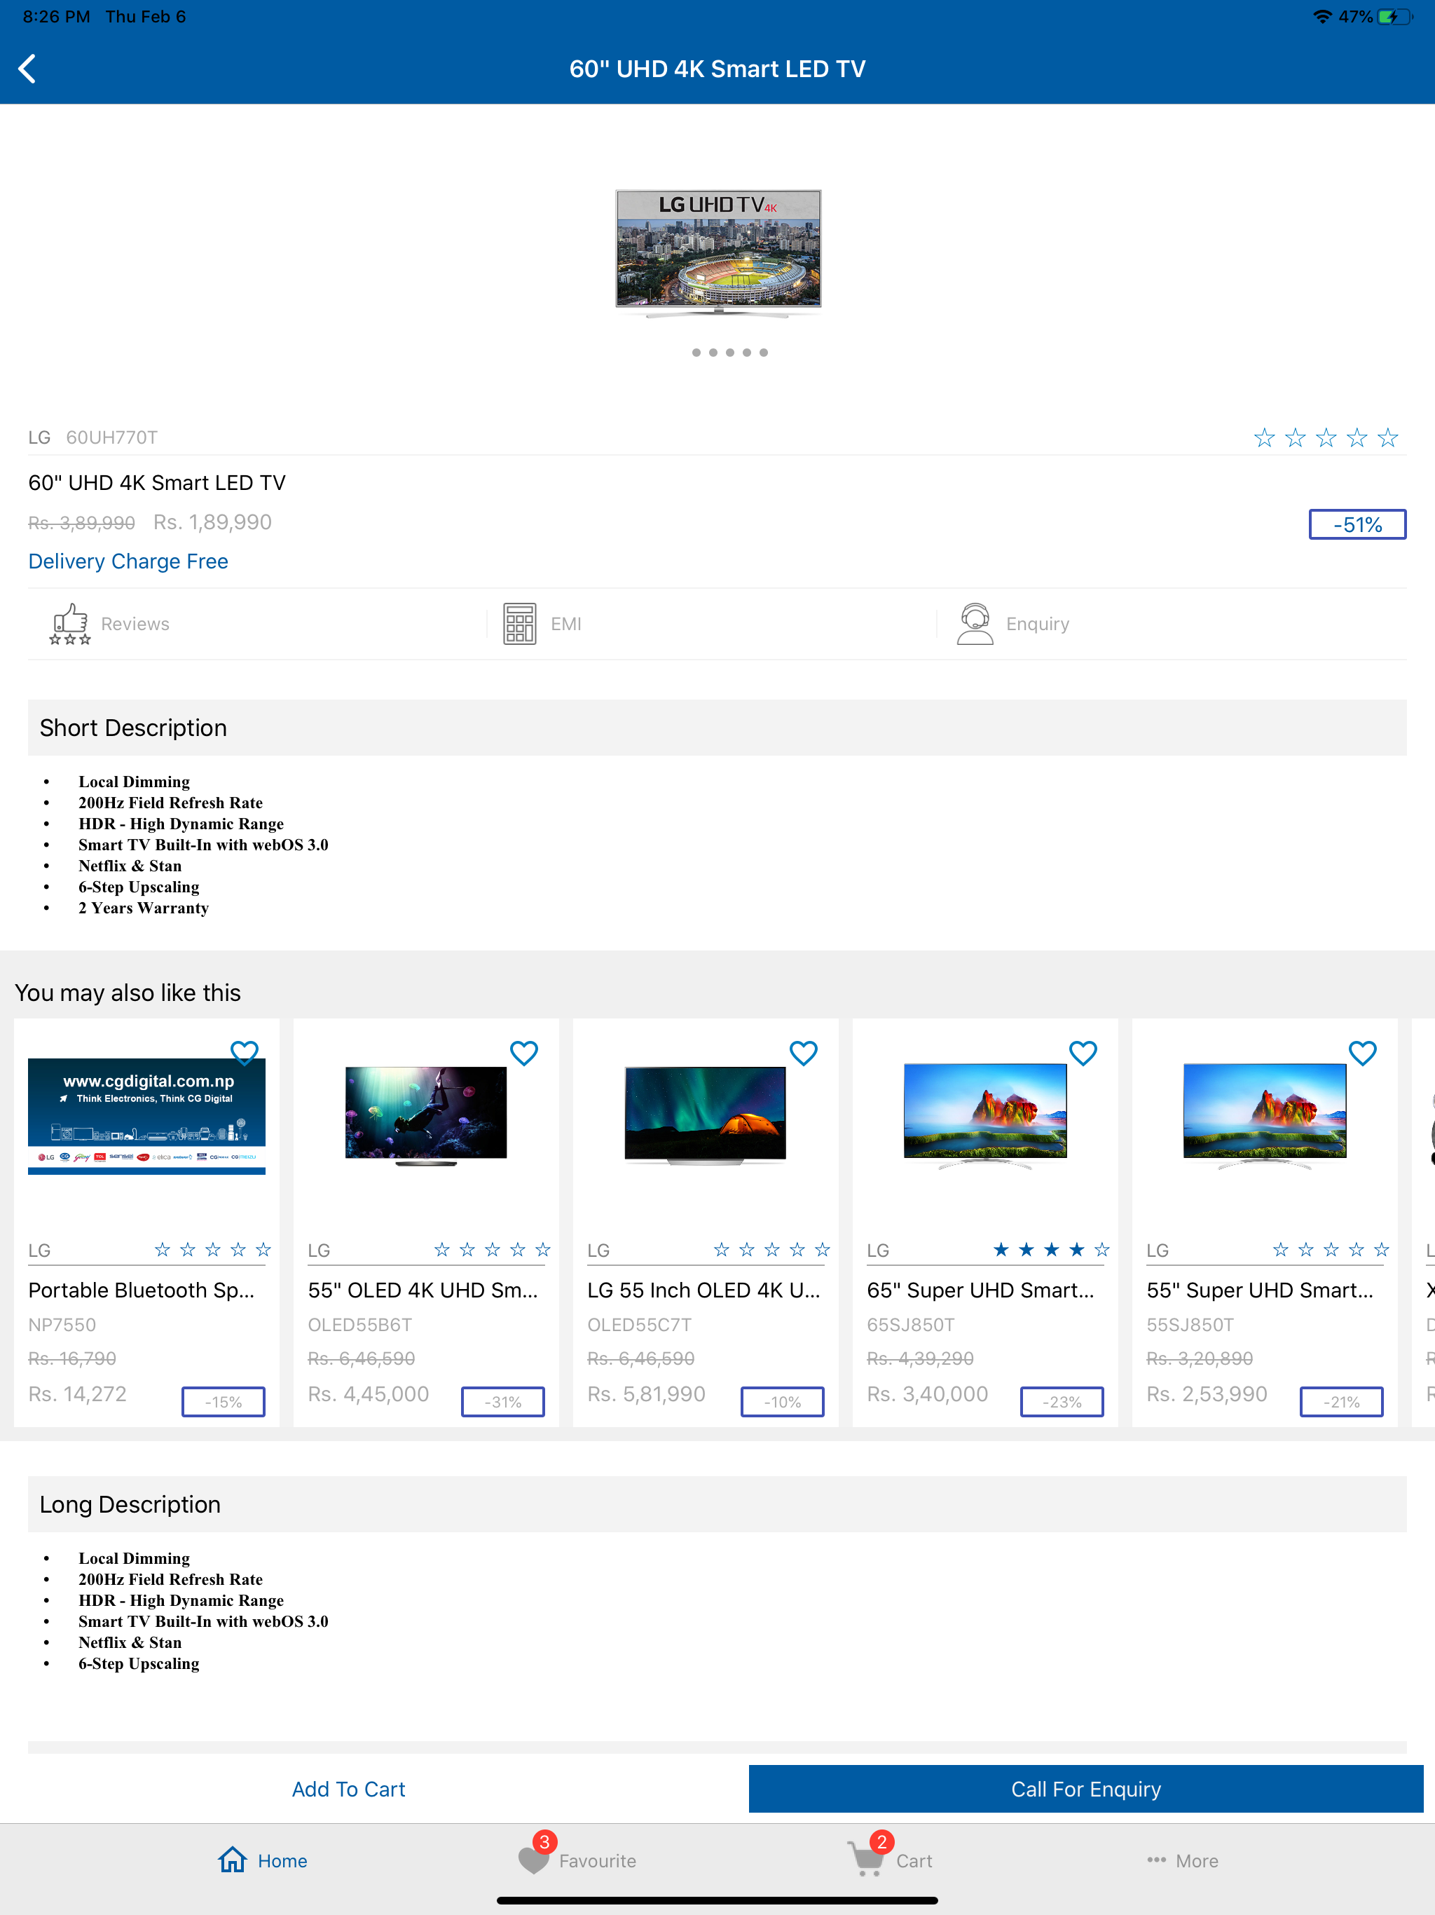Tap the Cart icon with badge

(x=870, y=1855)
